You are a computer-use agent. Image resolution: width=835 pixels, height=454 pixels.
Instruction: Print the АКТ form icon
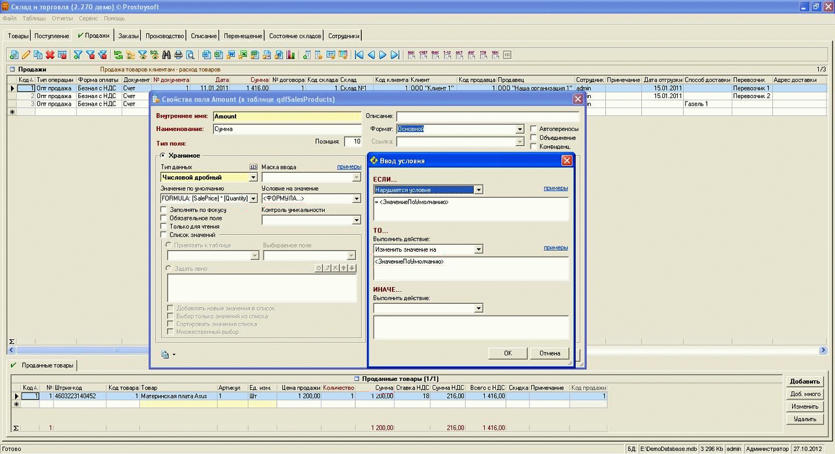[x=459, y=55]
